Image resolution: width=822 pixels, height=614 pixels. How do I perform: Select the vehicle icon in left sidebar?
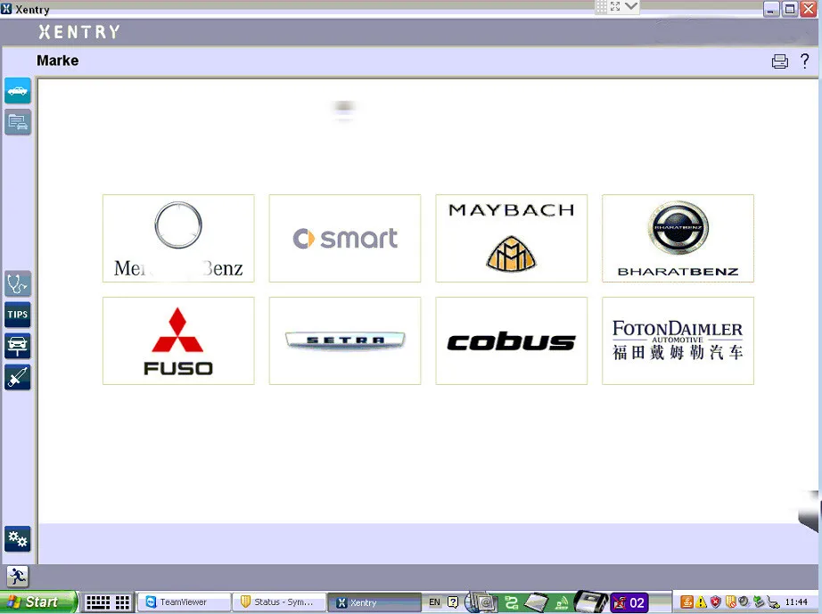(18, 91)
